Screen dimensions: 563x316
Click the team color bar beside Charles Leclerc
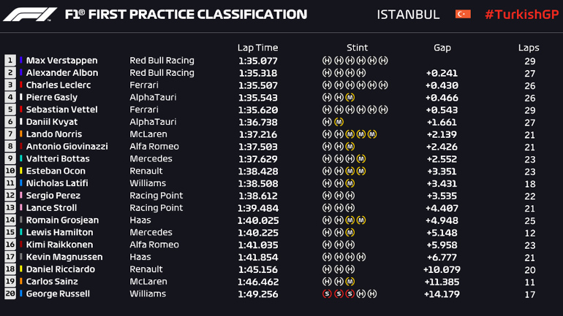[x=21, y=85]
